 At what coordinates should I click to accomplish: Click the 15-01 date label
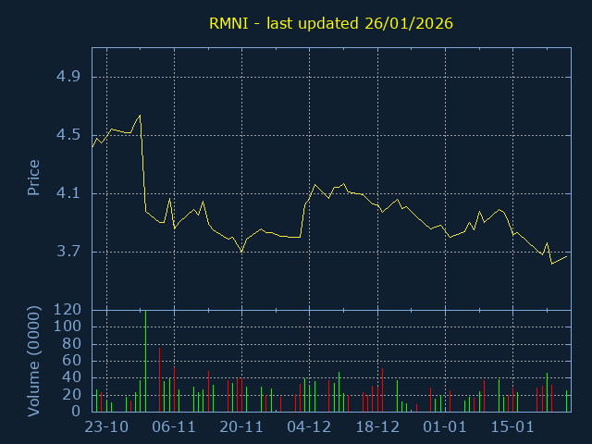point(512,427)
